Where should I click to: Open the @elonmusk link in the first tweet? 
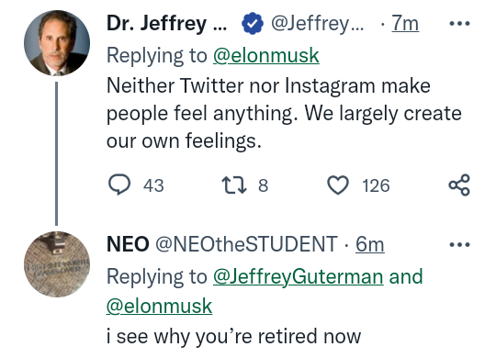(266, 56)
